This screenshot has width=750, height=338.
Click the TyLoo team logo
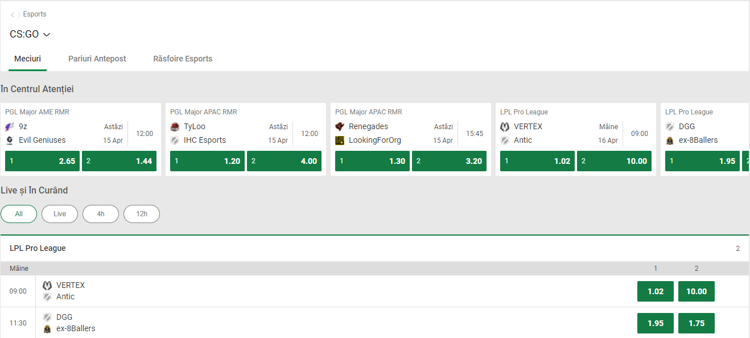point(175,127)
